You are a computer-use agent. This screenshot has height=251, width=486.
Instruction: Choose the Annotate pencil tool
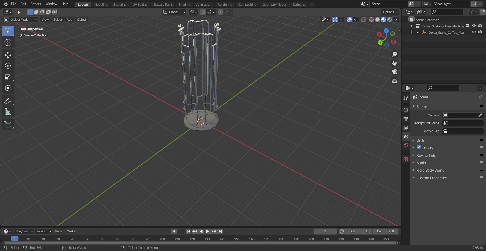8,101
